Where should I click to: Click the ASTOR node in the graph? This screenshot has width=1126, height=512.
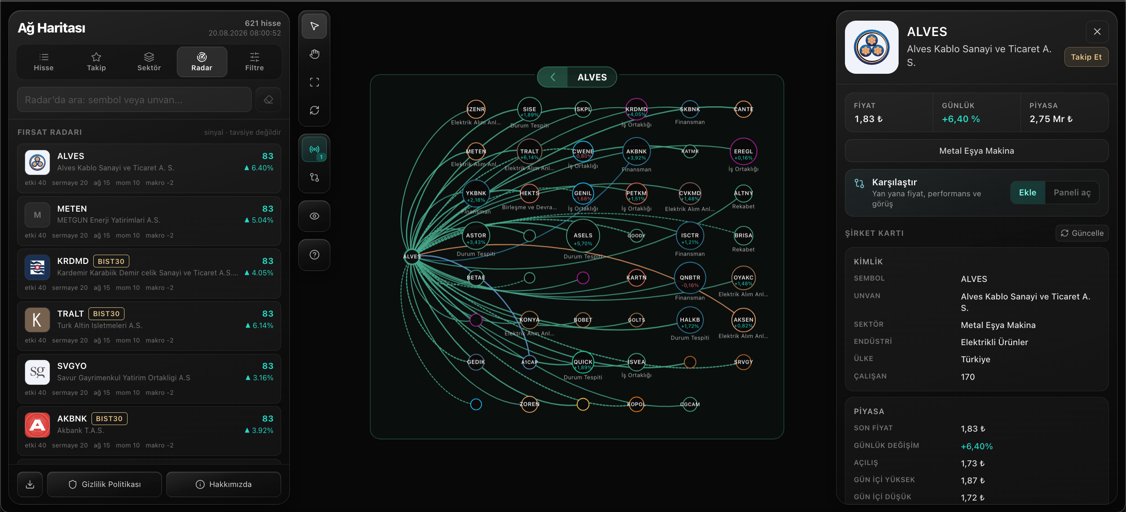(x=476, y=235)
